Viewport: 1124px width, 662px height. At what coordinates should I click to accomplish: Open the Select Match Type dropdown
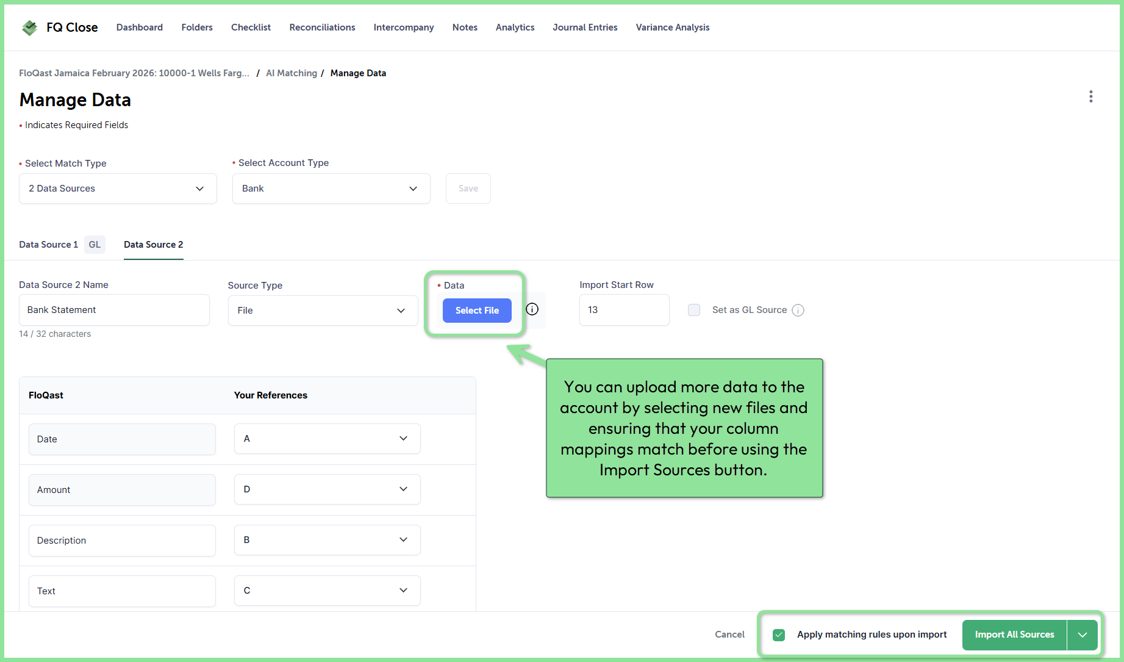[x=118, y=189]
